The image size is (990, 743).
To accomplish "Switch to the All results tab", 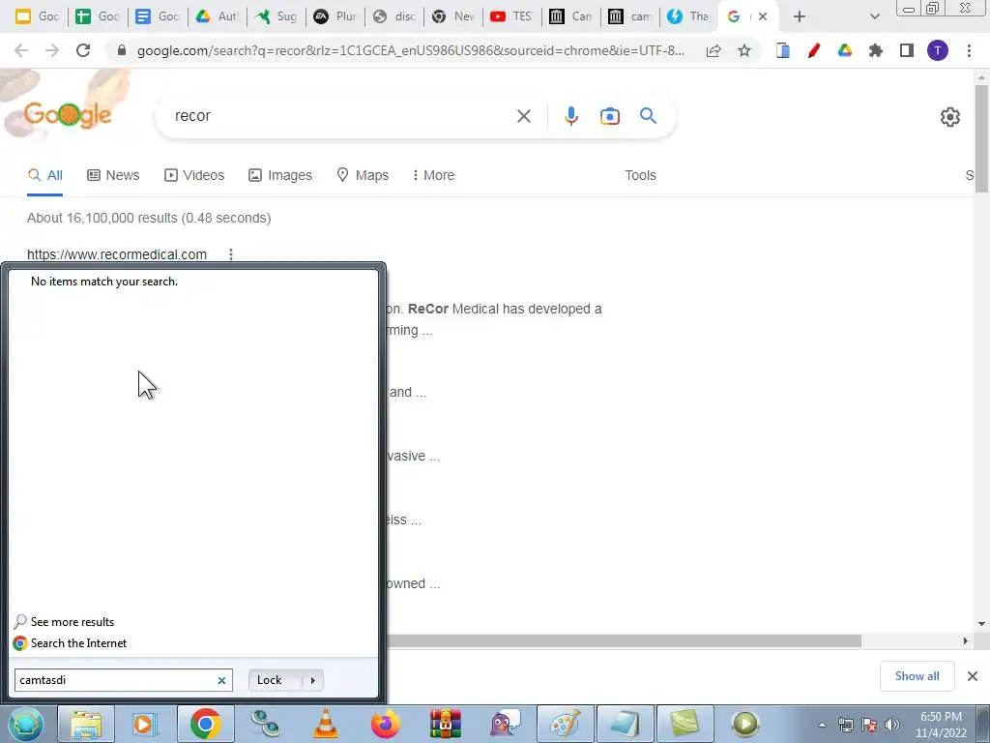I will [44, 175].
